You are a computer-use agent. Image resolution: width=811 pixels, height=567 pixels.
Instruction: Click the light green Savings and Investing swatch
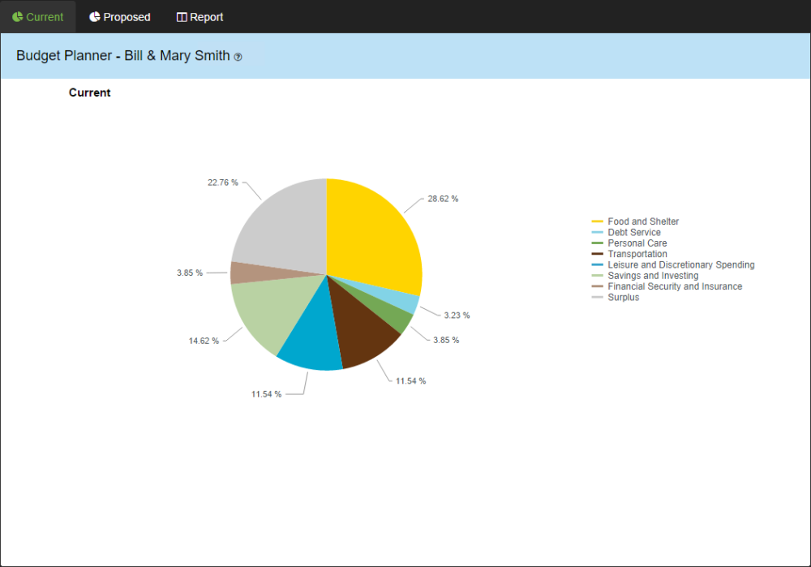tap(598, 275)
